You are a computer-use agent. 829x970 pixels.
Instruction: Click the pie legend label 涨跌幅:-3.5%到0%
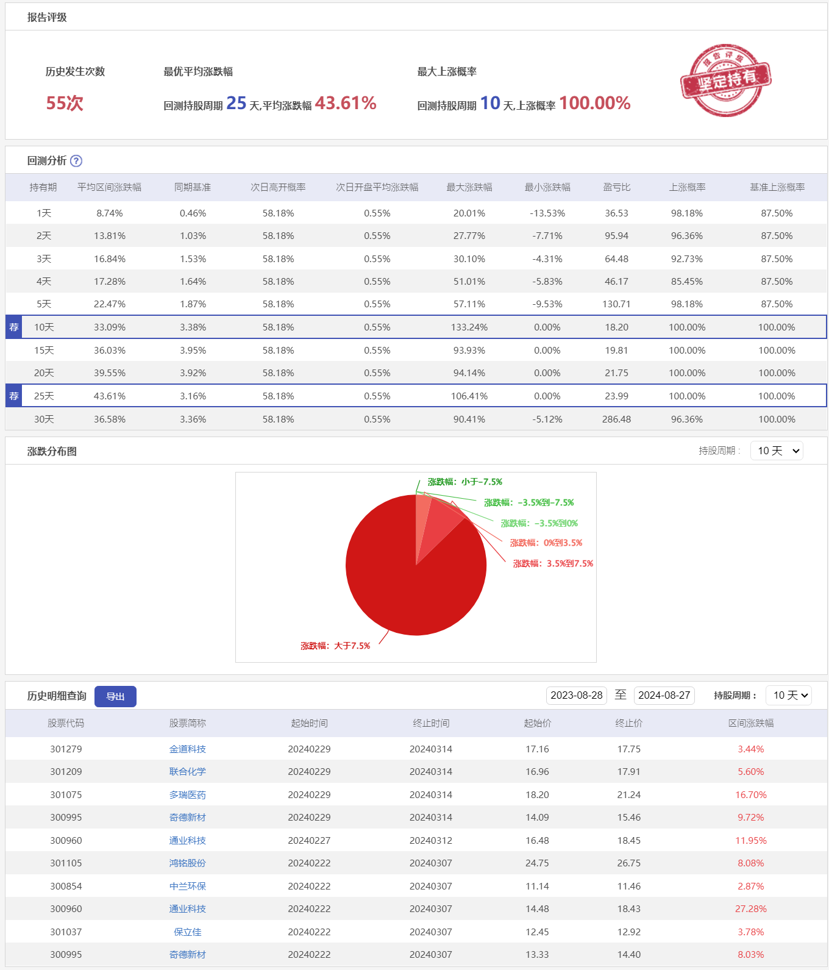tap(539, 523)
